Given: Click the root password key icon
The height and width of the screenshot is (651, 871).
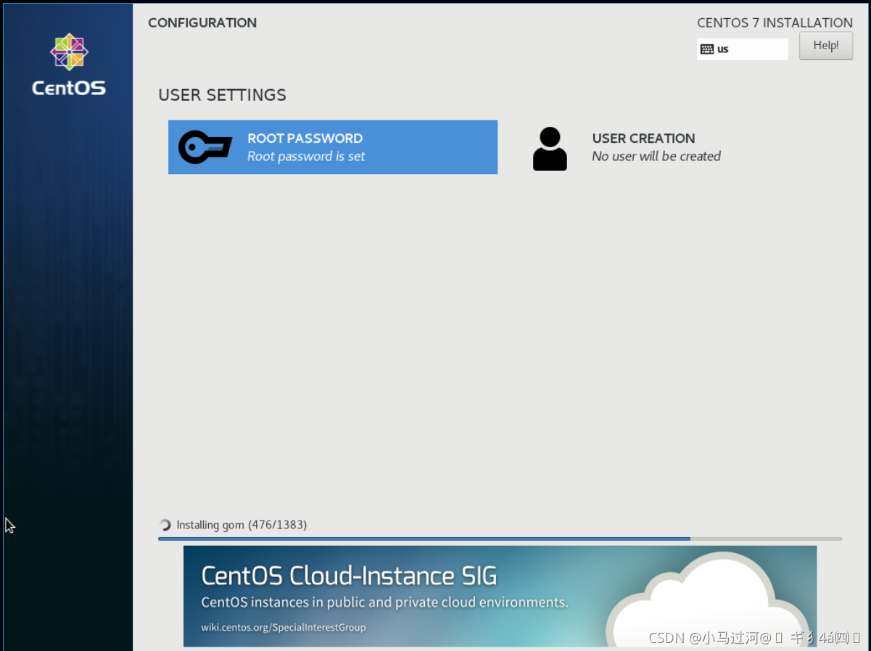Looking at the screenshot, I should (205, 147).
